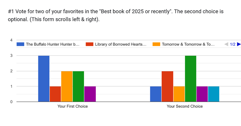
Task: Click purple bar in Your First Choice group
Action: tap(90, 94)
